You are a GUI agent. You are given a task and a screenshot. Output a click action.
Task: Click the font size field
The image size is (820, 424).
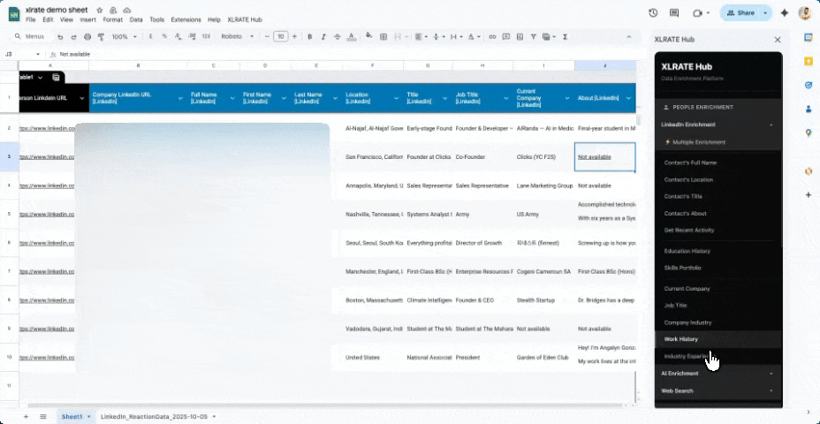tap(281, 36)
